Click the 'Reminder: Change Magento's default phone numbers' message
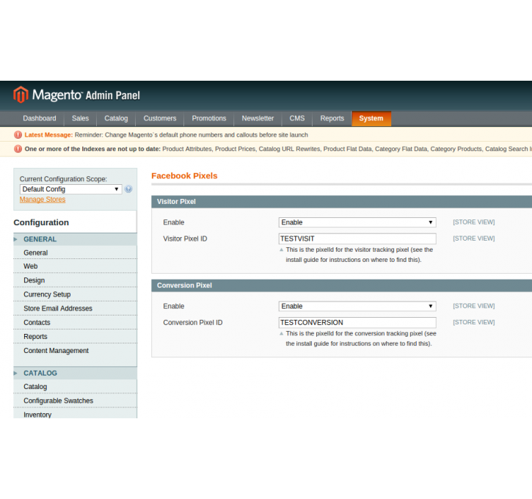 (x=192, y=135)
